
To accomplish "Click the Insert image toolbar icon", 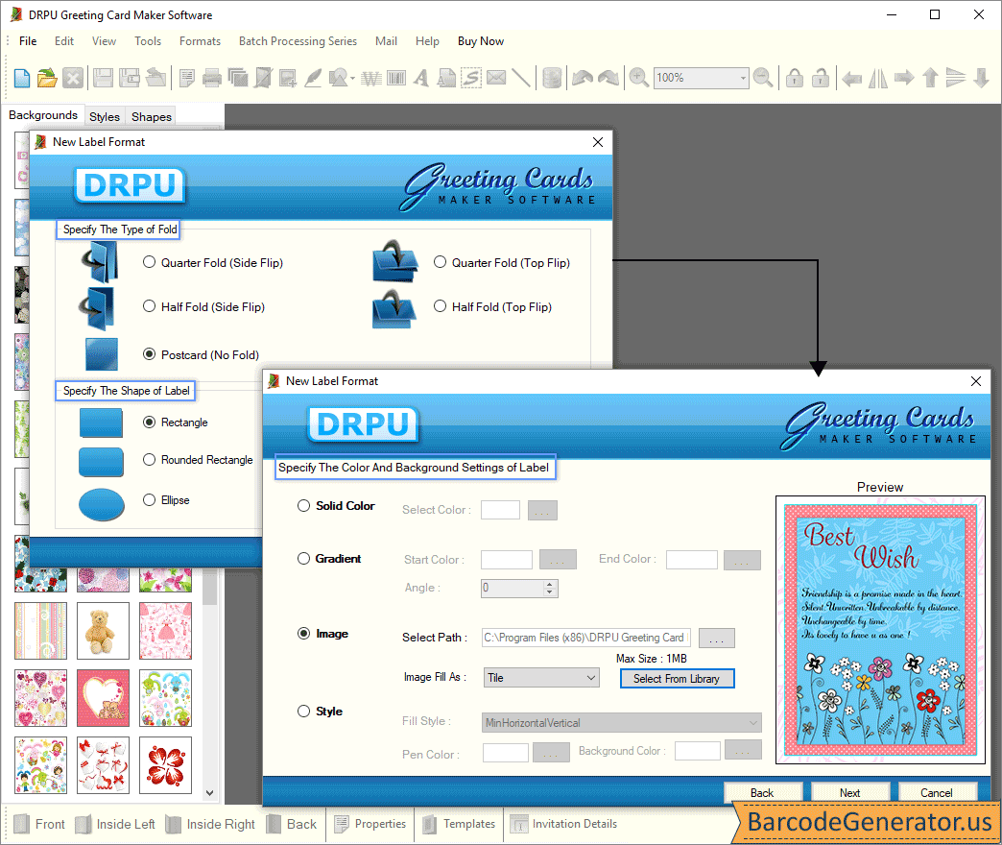I will click(288, 78).
